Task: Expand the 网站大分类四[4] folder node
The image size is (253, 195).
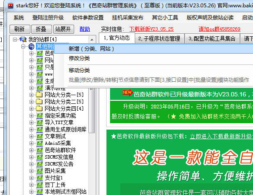Action: (x=31, y=109)
